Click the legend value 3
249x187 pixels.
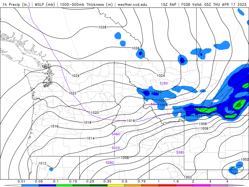point(210,181)
